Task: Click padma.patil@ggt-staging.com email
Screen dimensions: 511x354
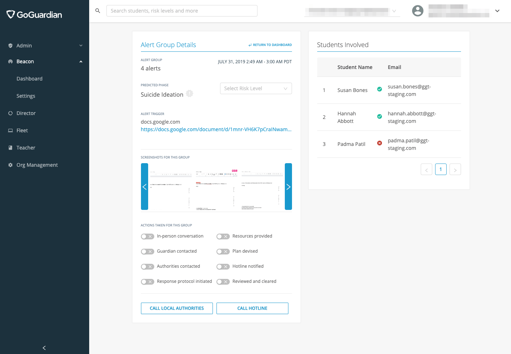Action: point(409,144)
